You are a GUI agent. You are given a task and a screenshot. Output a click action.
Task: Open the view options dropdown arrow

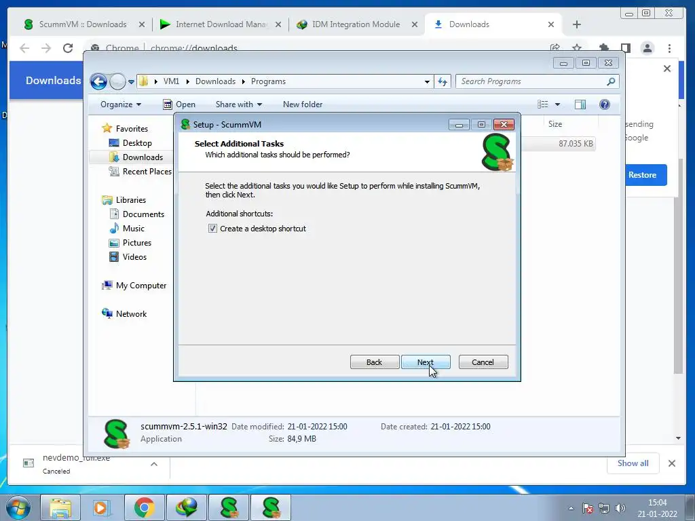[558, 104]
